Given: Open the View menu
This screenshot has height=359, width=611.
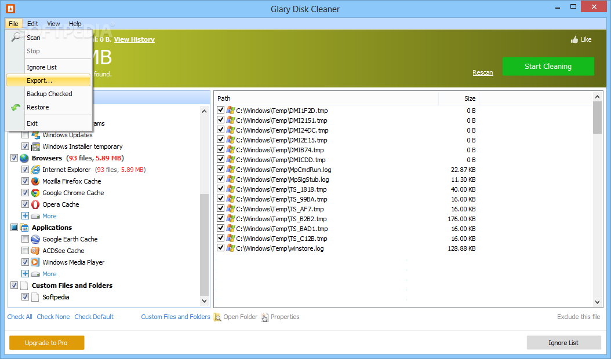Looking at the screenshot, I should (53, 24).
